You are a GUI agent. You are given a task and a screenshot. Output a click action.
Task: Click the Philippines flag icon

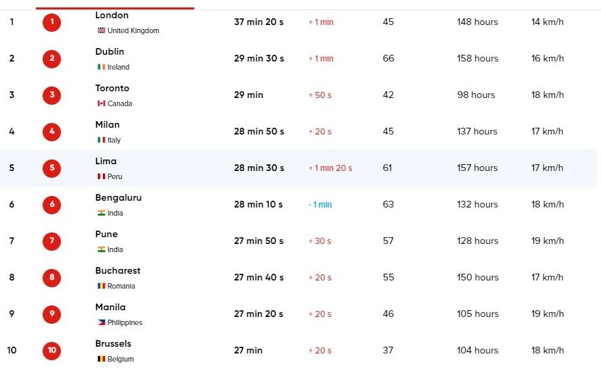pyautogui.click(x=102, y=323)
